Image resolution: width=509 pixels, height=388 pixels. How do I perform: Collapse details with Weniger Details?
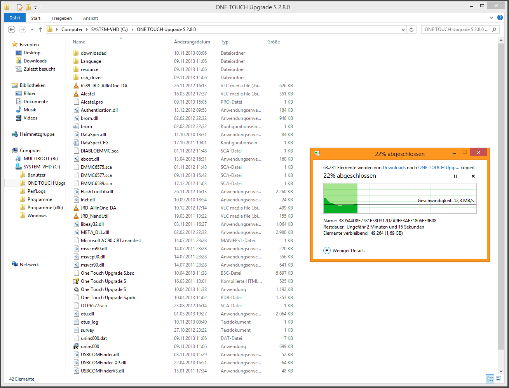344,251
